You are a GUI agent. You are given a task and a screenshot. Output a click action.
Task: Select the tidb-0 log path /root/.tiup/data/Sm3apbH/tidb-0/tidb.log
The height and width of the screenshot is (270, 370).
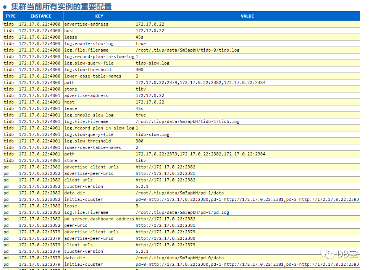coord(187,50)
